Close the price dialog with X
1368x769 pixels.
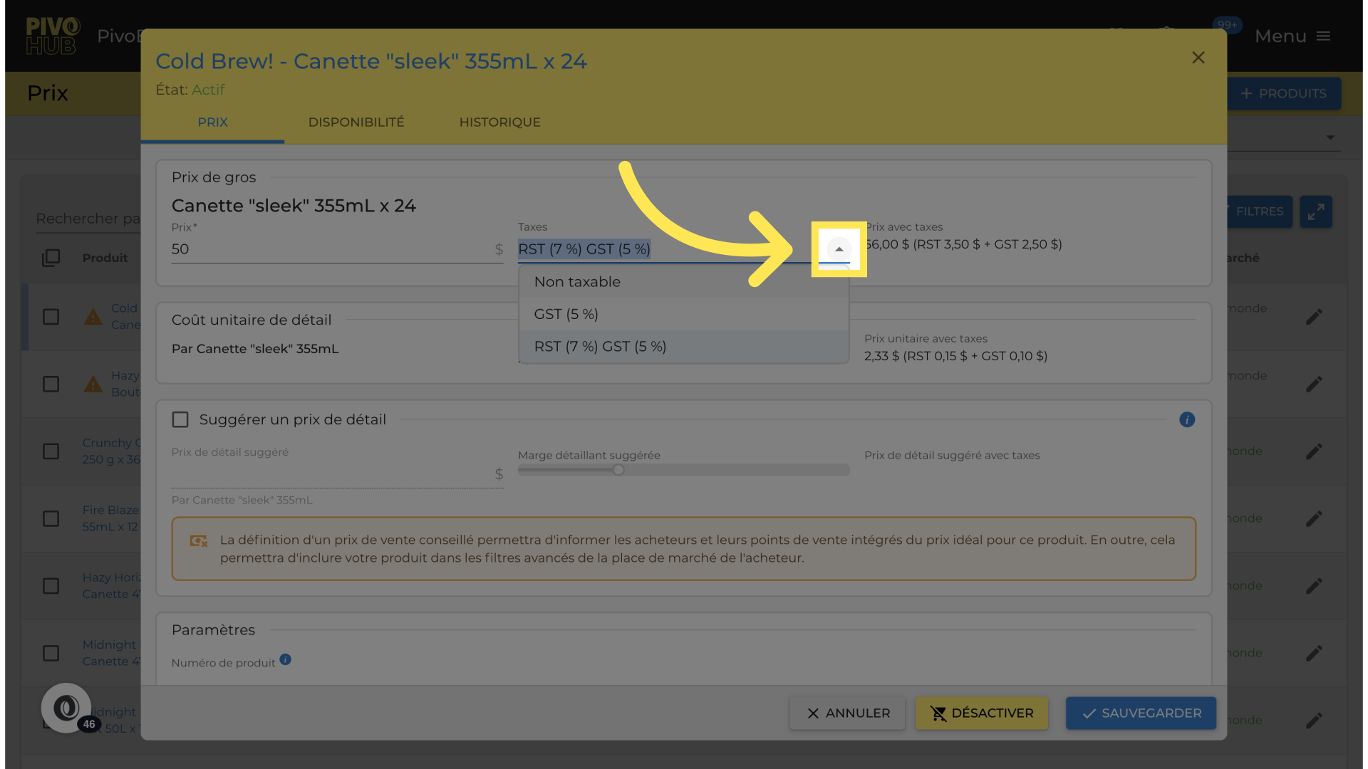[1198, 58]
